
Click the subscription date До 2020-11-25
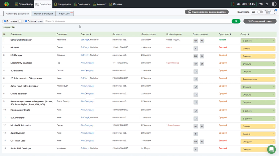[246, 4]
